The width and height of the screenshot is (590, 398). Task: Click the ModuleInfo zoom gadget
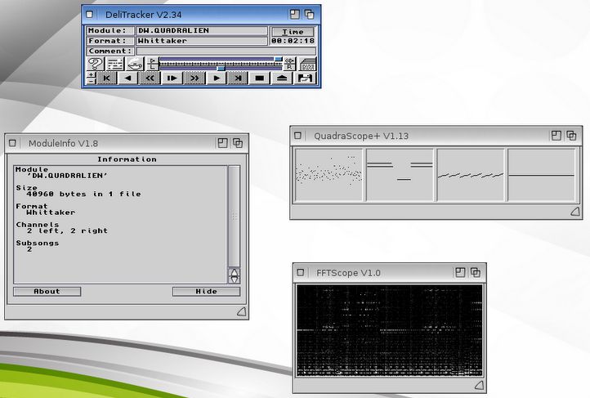pyautogui.click(x=222, y=143)
